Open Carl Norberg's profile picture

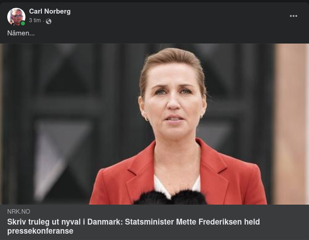16,17
